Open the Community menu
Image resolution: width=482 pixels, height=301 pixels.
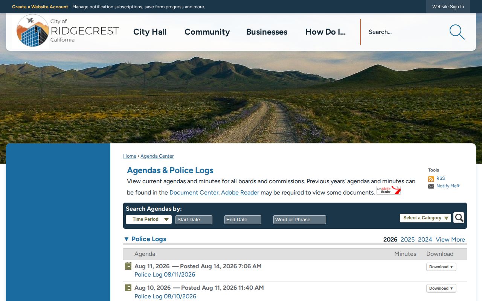[x=207, y=32]
